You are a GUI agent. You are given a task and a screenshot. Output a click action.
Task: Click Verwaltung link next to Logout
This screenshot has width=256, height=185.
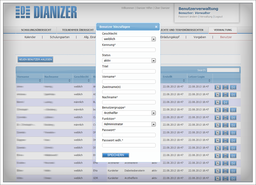coord(206,17)
